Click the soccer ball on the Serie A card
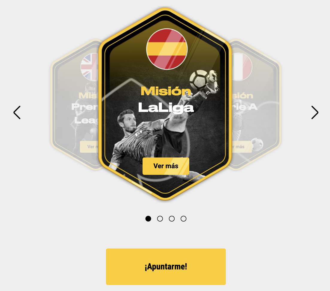330x291 pixels. coord(257,144)
